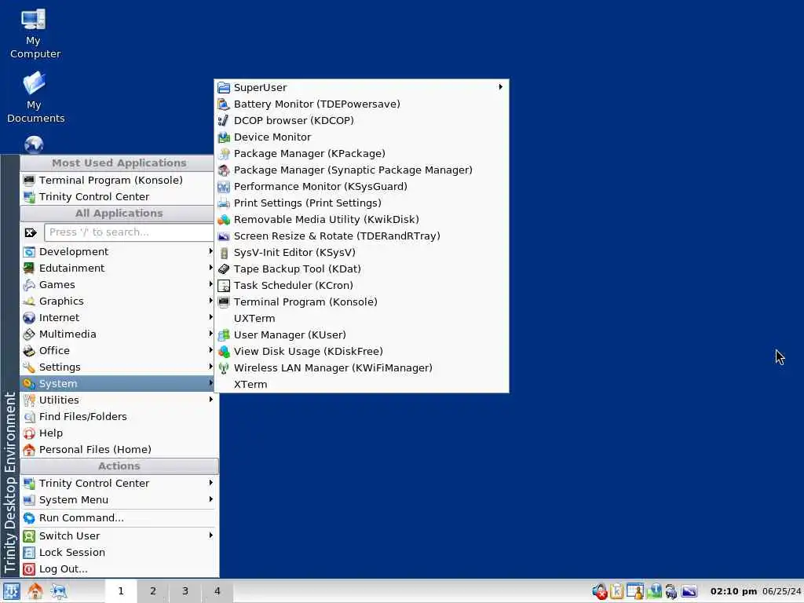Click the taskbar clock showing 02:10 pm
804x603 pixels.
(733, 591)
